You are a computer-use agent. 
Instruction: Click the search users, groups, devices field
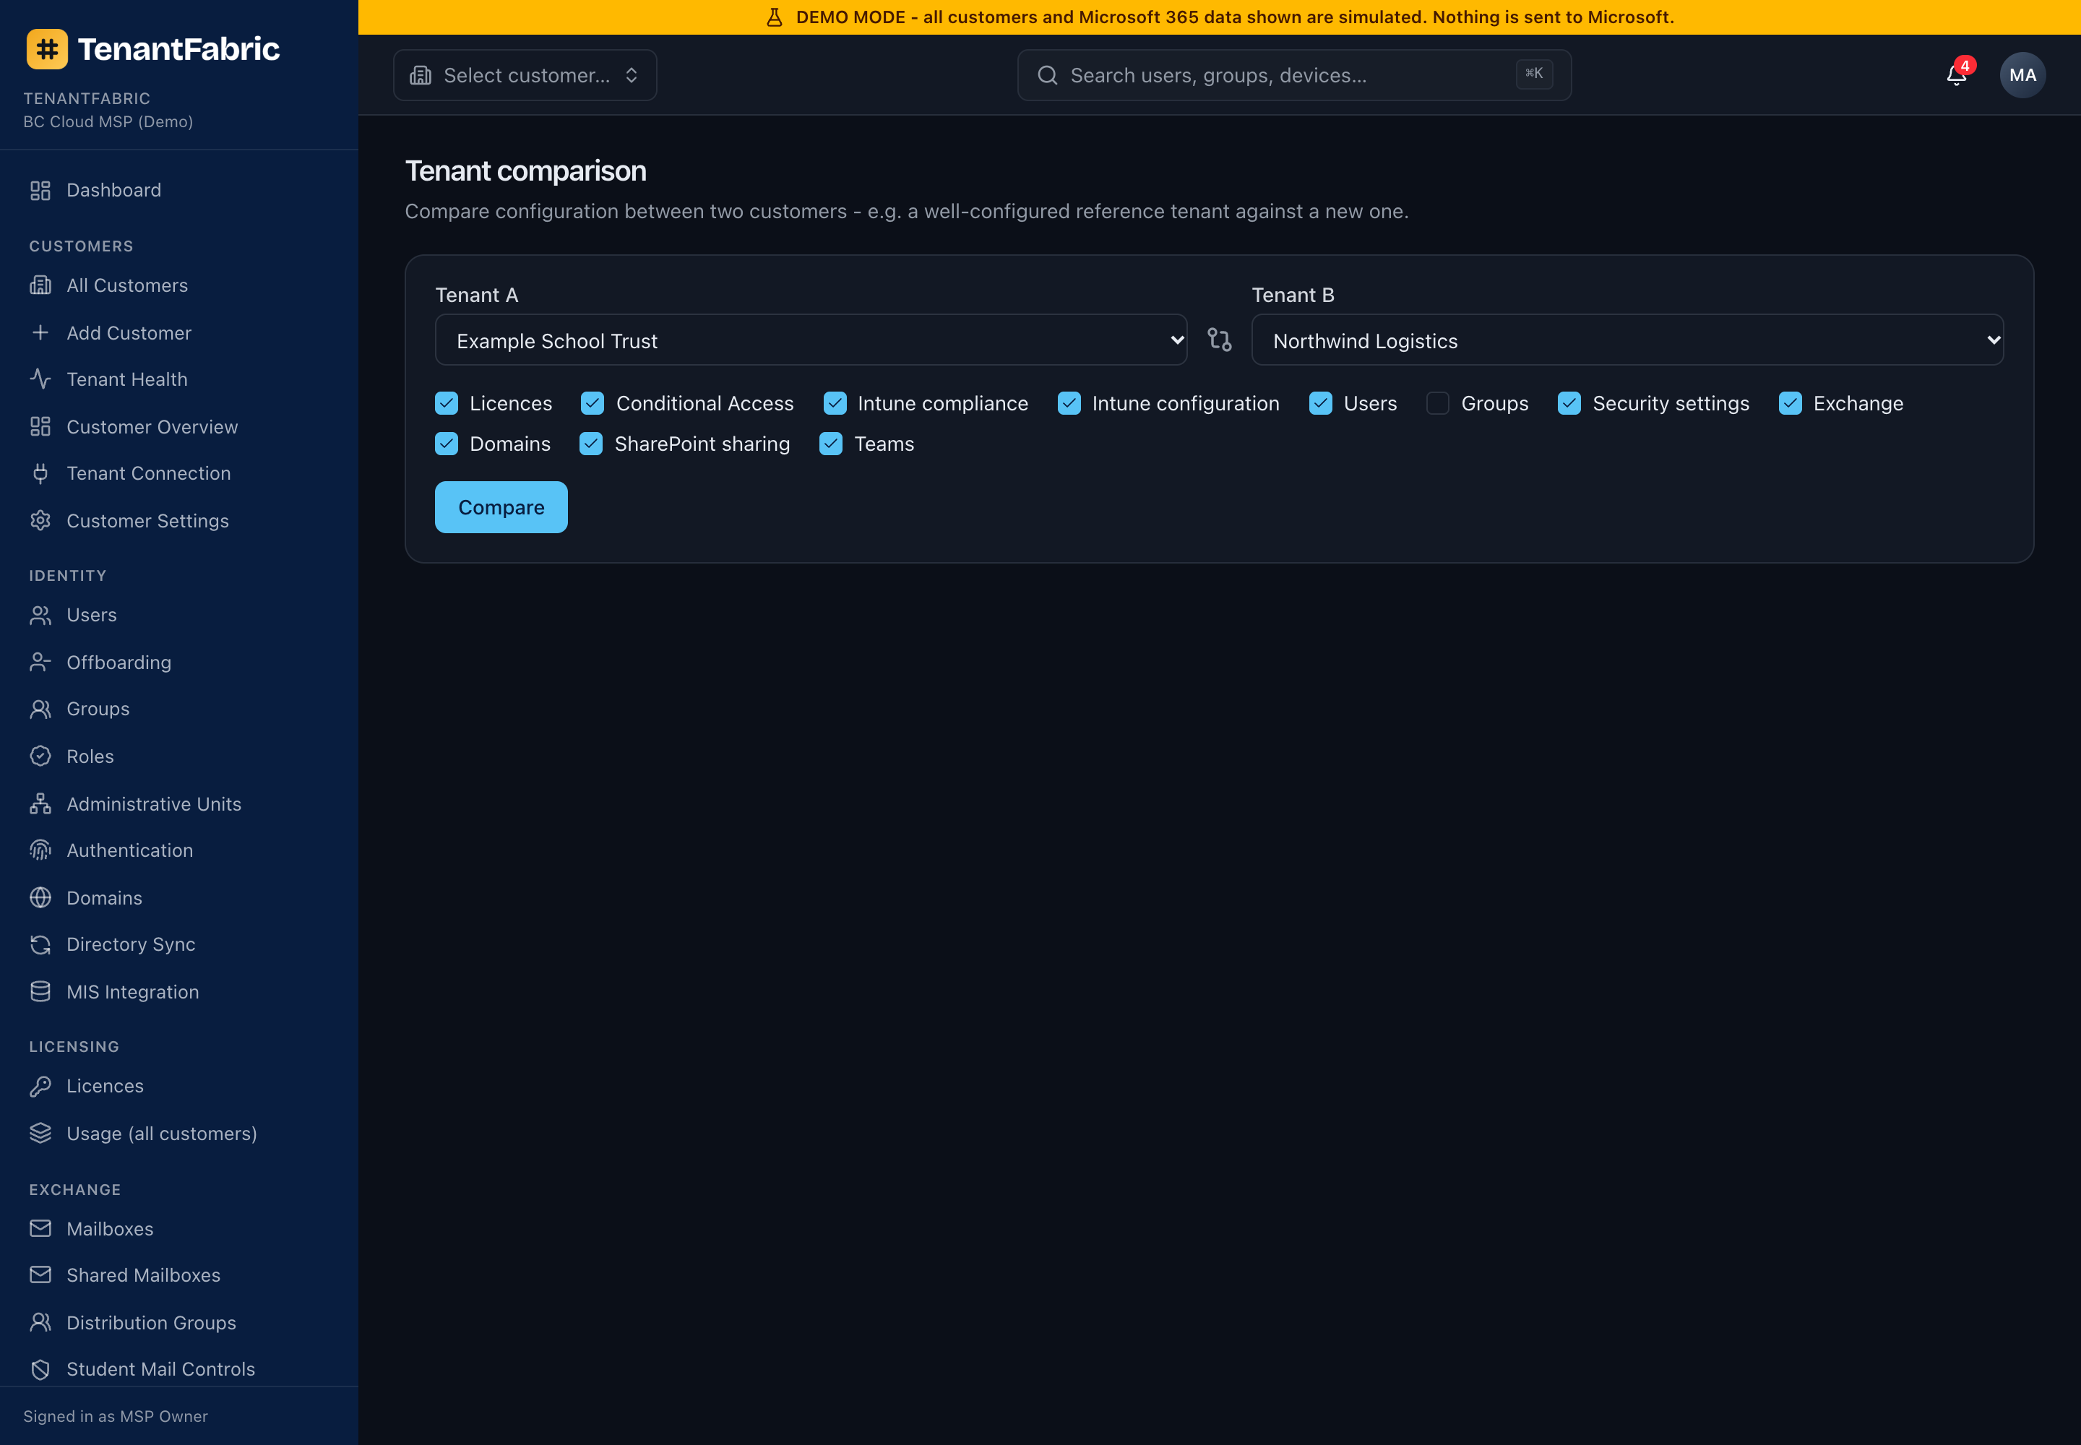1293,75
